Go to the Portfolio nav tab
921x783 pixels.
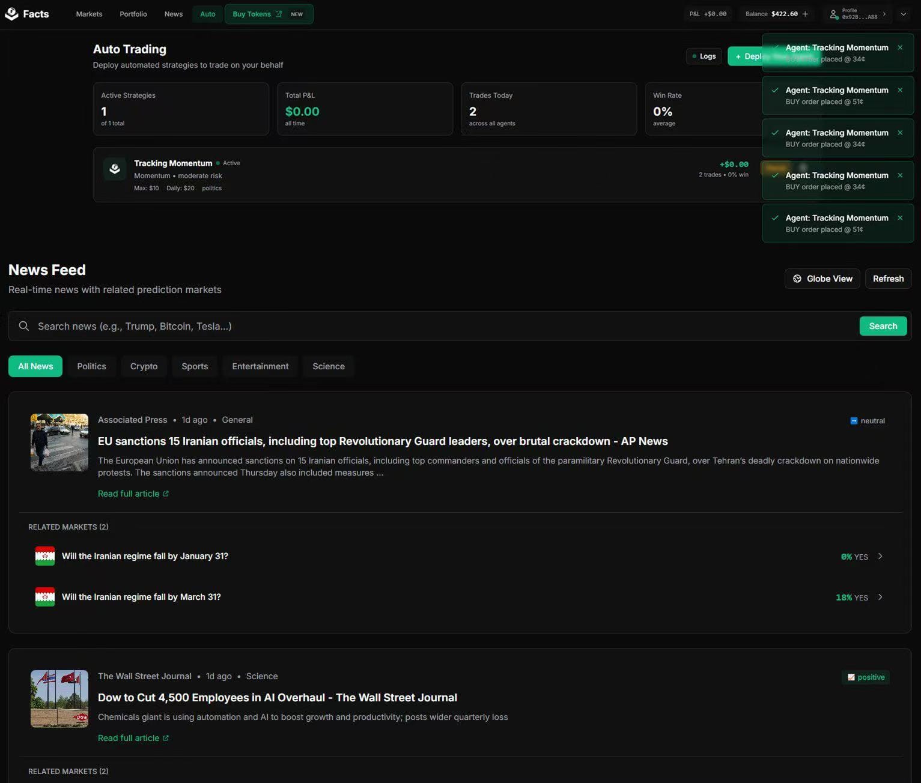click(133, 14)
